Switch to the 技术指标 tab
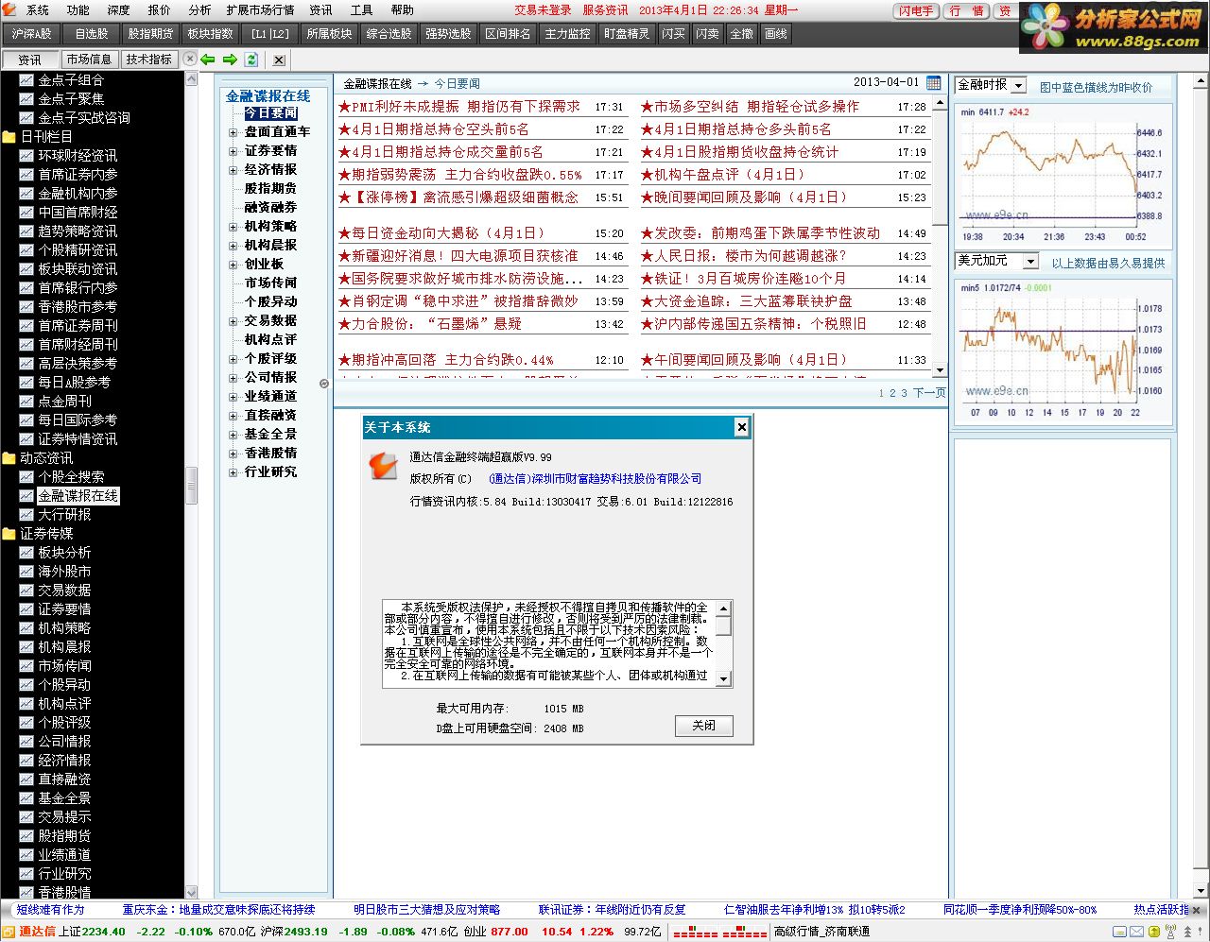The image size is (1210, 942). tap(148, 60)
